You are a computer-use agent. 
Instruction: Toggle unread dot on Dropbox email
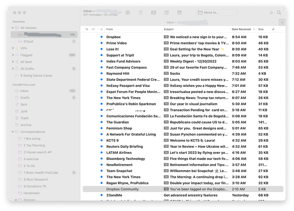101,37
